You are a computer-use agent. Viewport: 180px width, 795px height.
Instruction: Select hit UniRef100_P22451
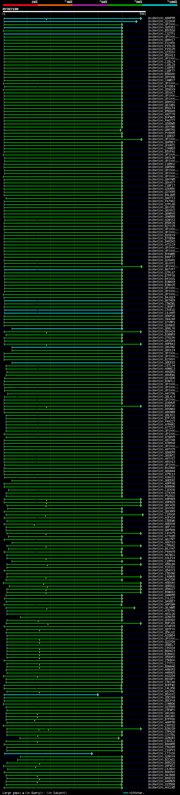pyautogui.click(x=161, y=43)
